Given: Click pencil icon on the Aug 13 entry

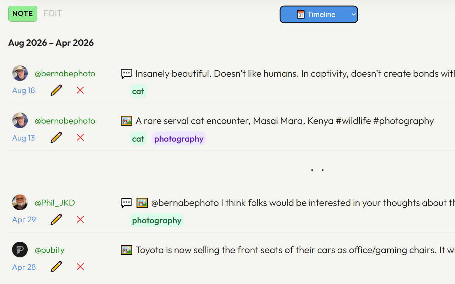Looking at the screenshot, I should pyautogui.click(x=56, y=137).
